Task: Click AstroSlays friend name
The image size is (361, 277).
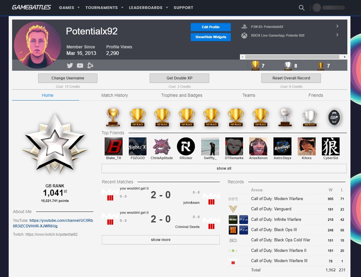Action: point(282,158)
